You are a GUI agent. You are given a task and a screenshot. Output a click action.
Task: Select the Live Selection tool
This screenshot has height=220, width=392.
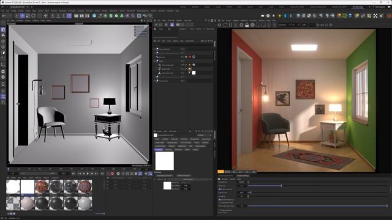pos(17,16)
